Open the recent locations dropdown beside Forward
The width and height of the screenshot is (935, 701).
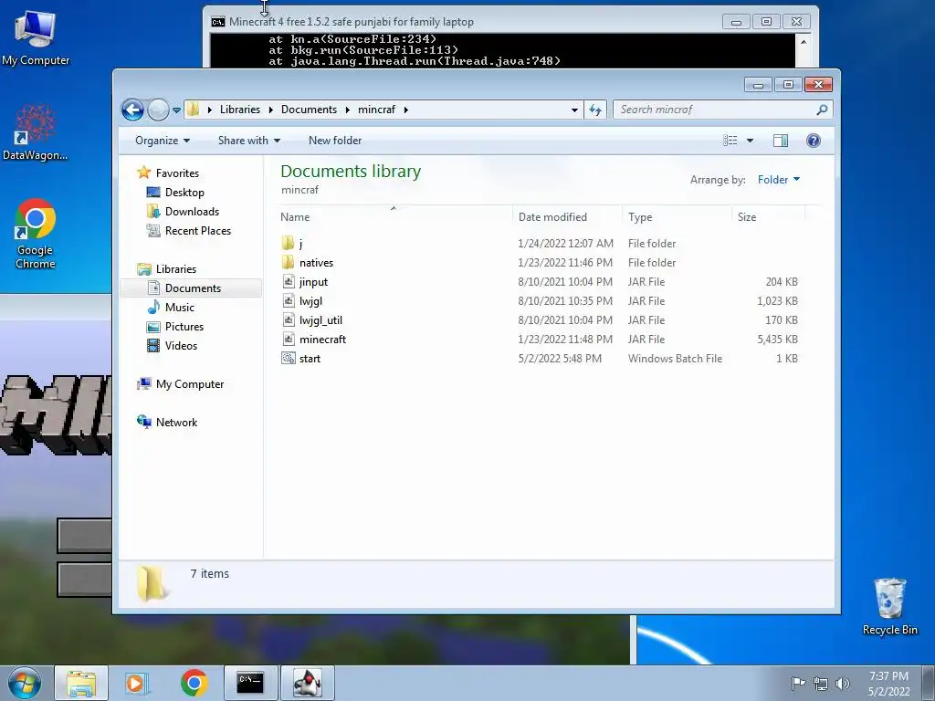[176, 110]
